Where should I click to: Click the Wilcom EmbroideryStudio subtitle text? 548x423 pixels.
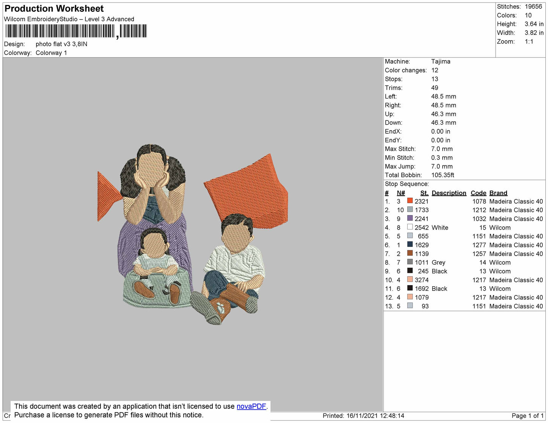coord(69,19)
